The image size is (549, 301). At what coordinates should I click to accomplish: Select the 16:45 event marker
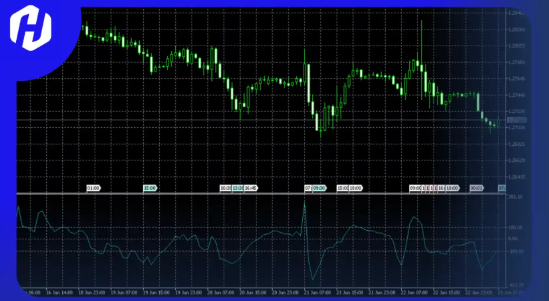251,188
